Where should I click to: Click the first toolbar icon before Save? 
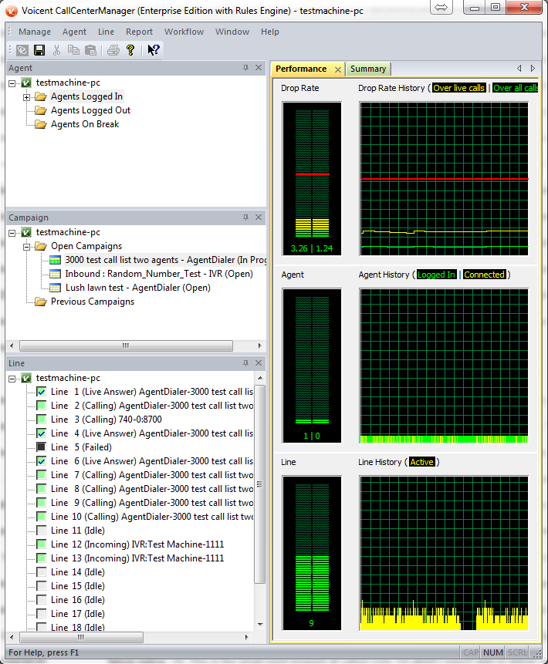[x=22, y=50]
